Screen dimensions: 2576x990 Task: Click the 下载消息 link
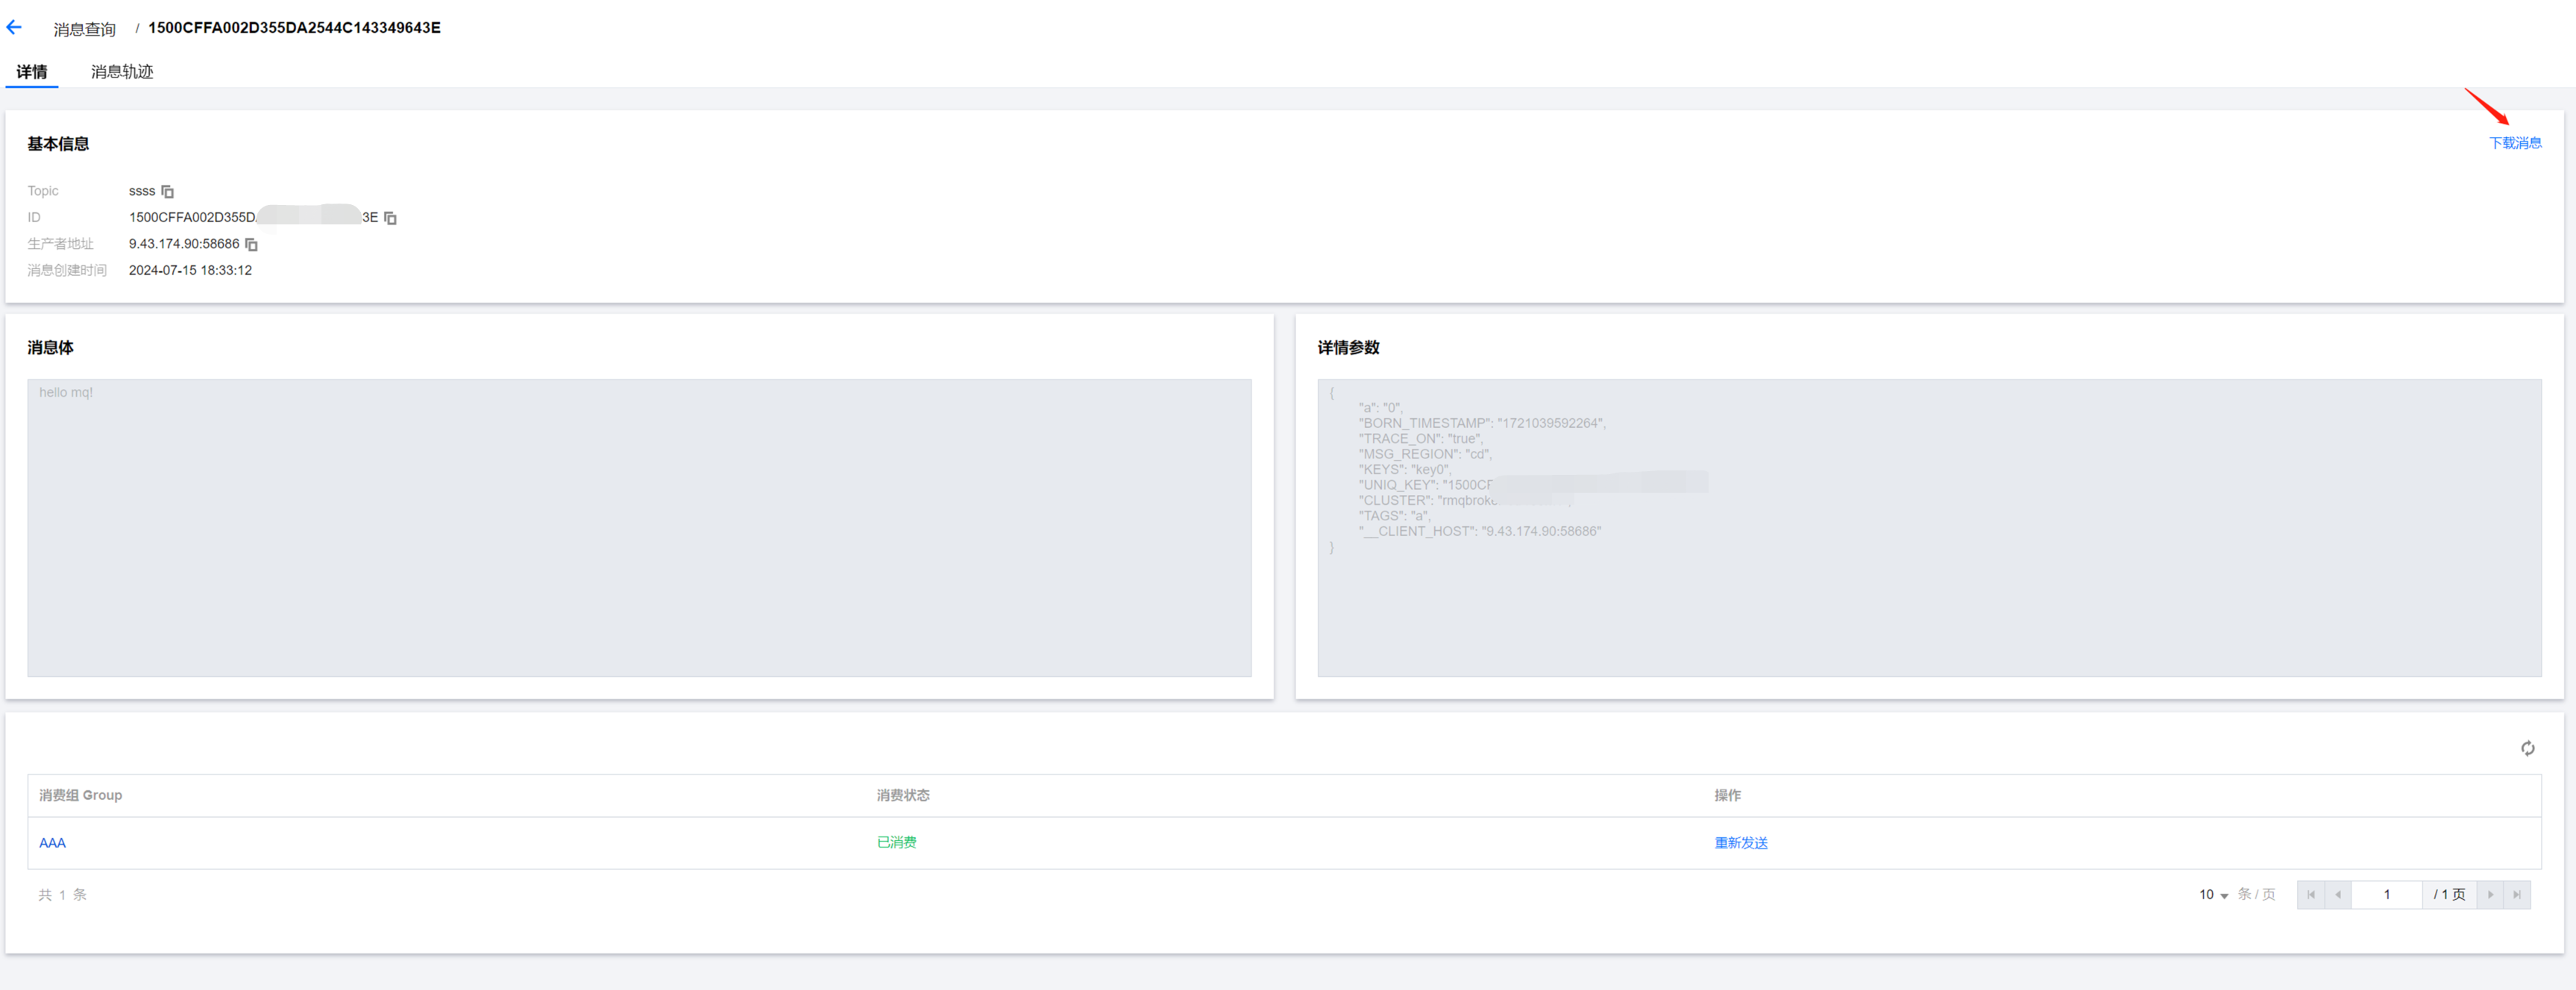tap(2515, 143)
